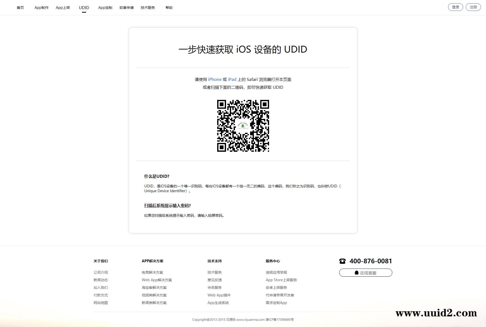Screen dimensions: 486x327
Task: Switch to the 首页 menu item
Action: point(21,7)
